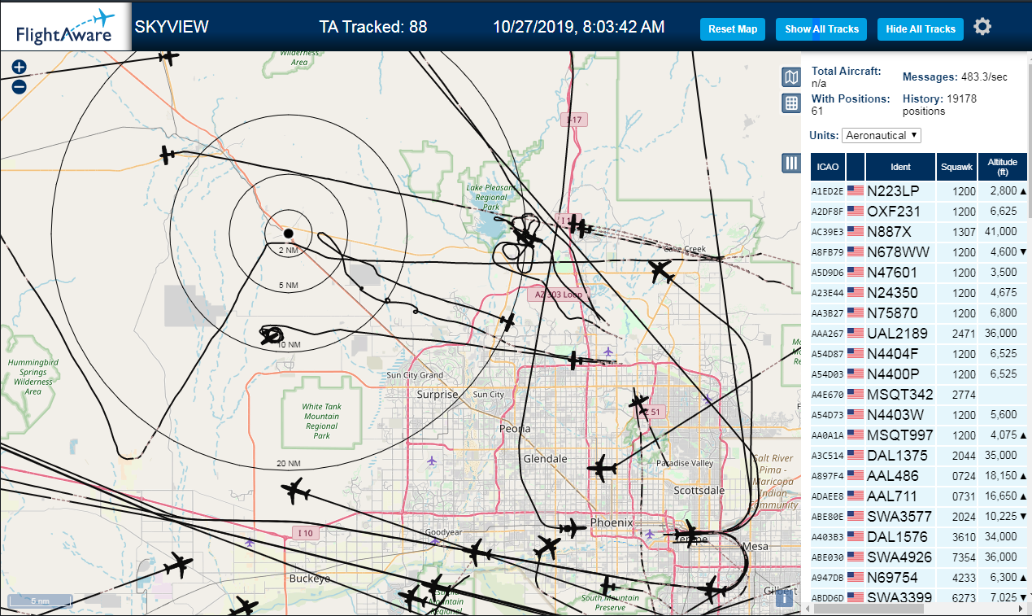
Task: Select the aircraft icon by Lake Pleasant
Action: click(527, 236)
